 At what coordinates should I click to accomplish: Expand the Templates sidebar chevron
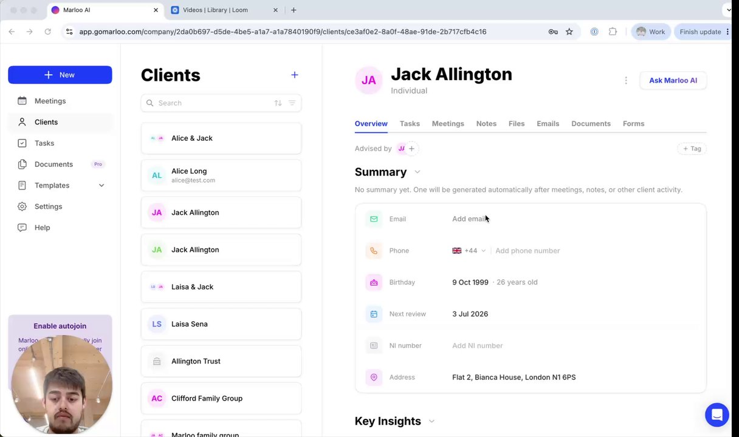point(101,185)
